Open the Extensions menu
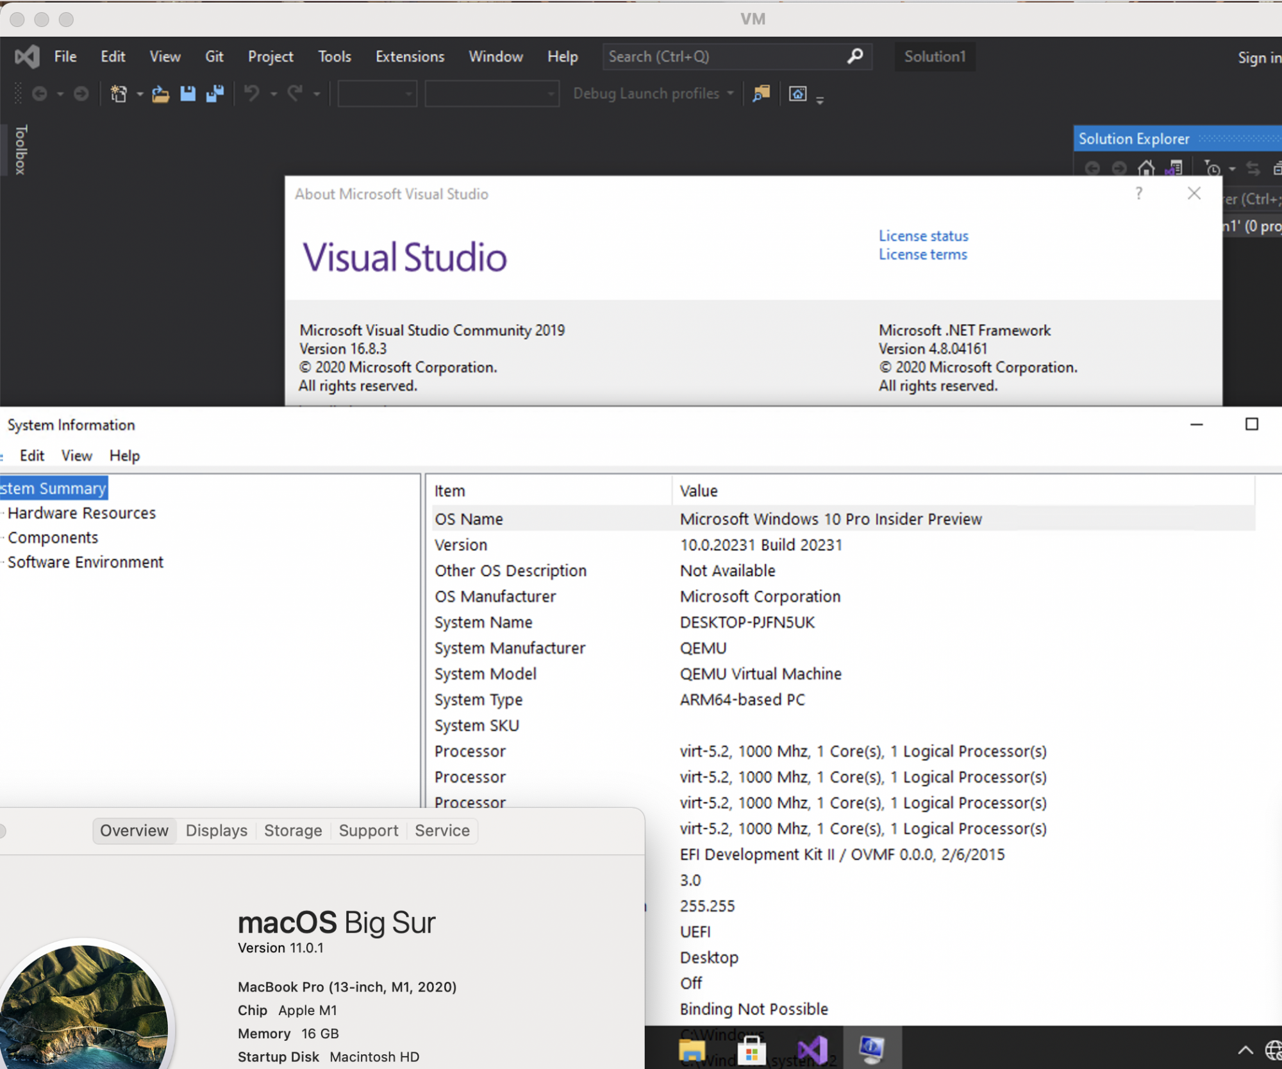 point(410,56)
